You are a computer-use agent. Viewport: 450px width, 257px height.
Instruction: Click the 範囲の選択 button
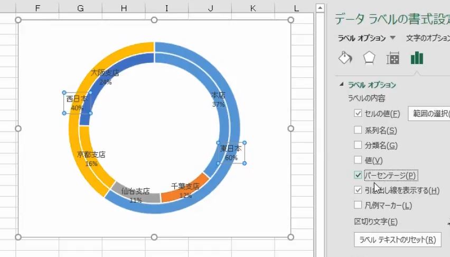tap(429, 114)
